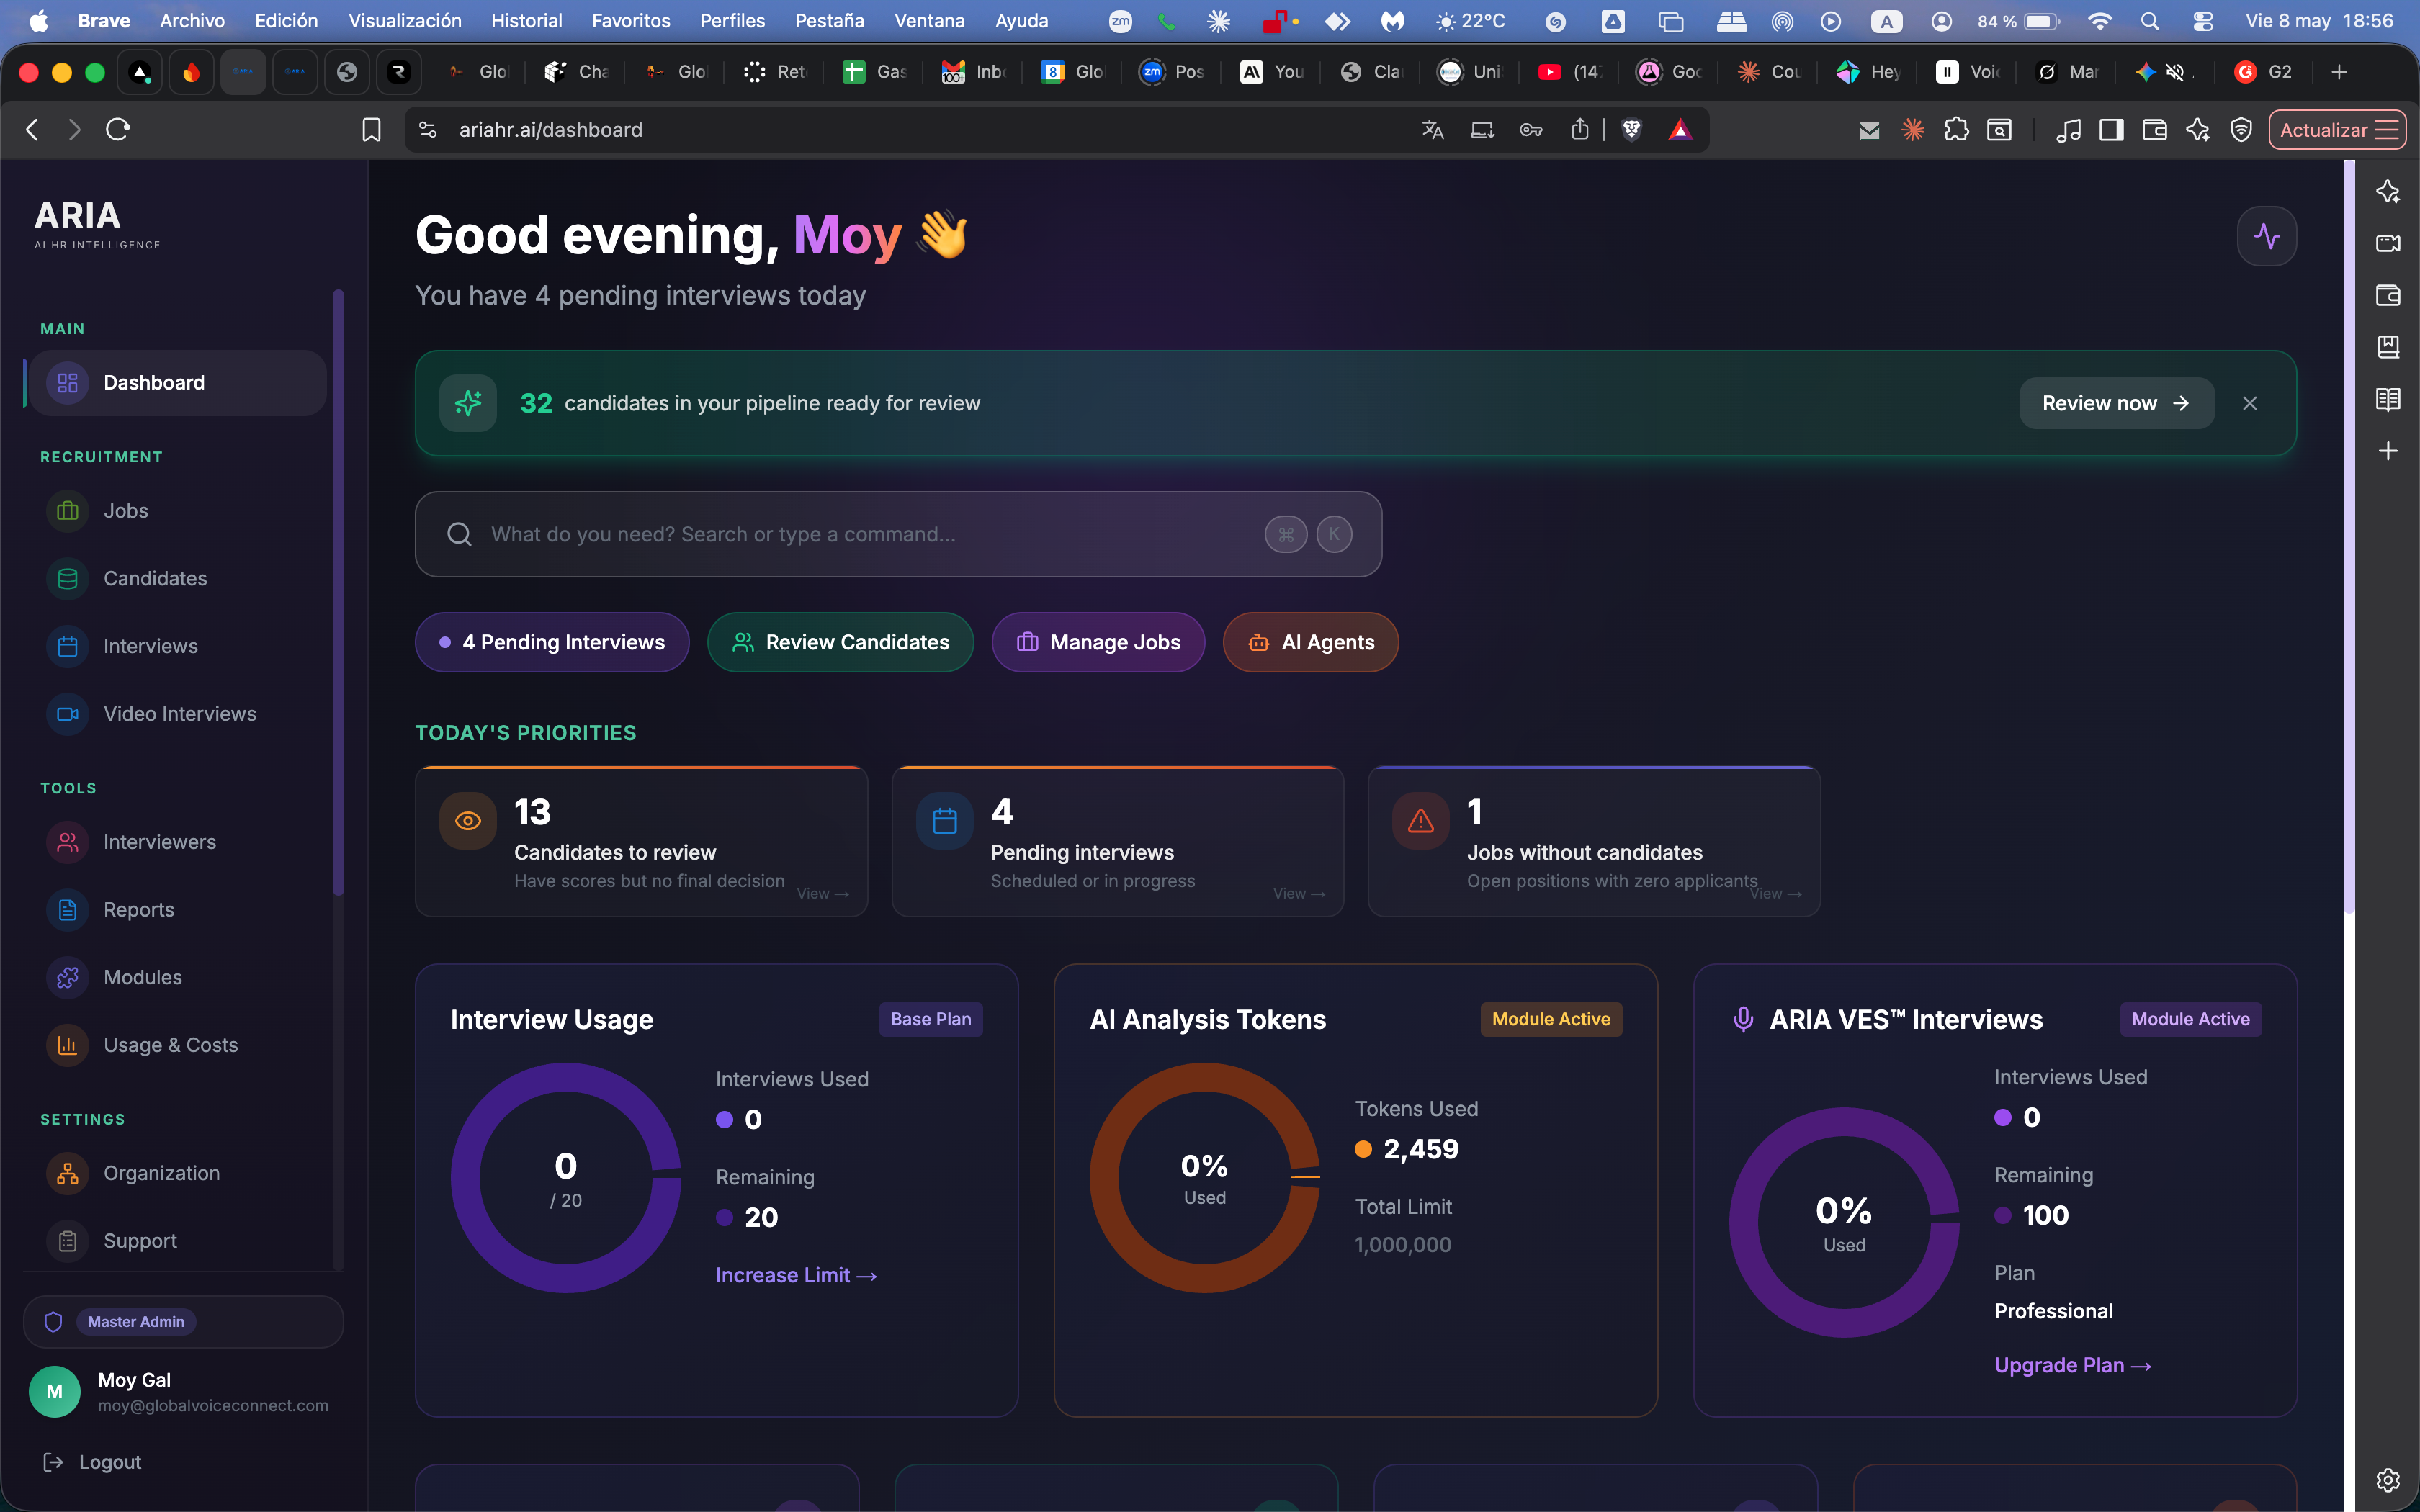This screenshot has width=2420, height=1512.
Task: Click the Actualizar update button
Action: pyautogui.click(x=2337, y=130)
